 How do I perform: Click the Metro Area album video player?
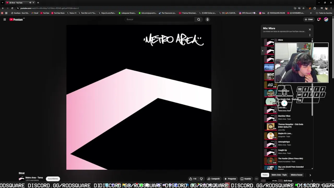139,97
